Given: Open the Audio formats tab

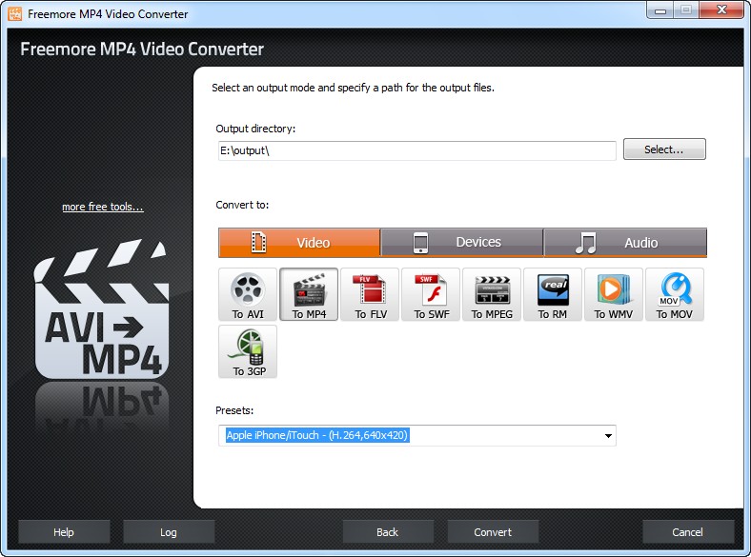Looking at the screenshot, I should pos(625,243).
